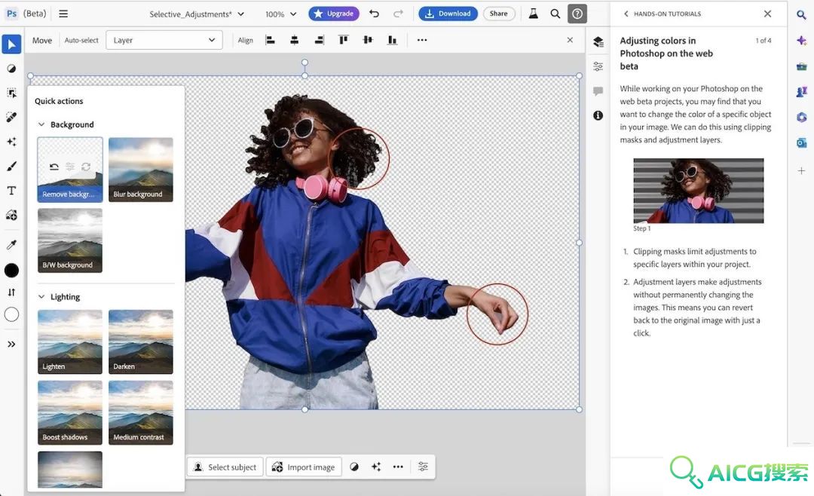The width and height of the screenshot is (814, 496).
Task: Open Outlook icon in browser sidebar
Action: (x=801, y=142)
